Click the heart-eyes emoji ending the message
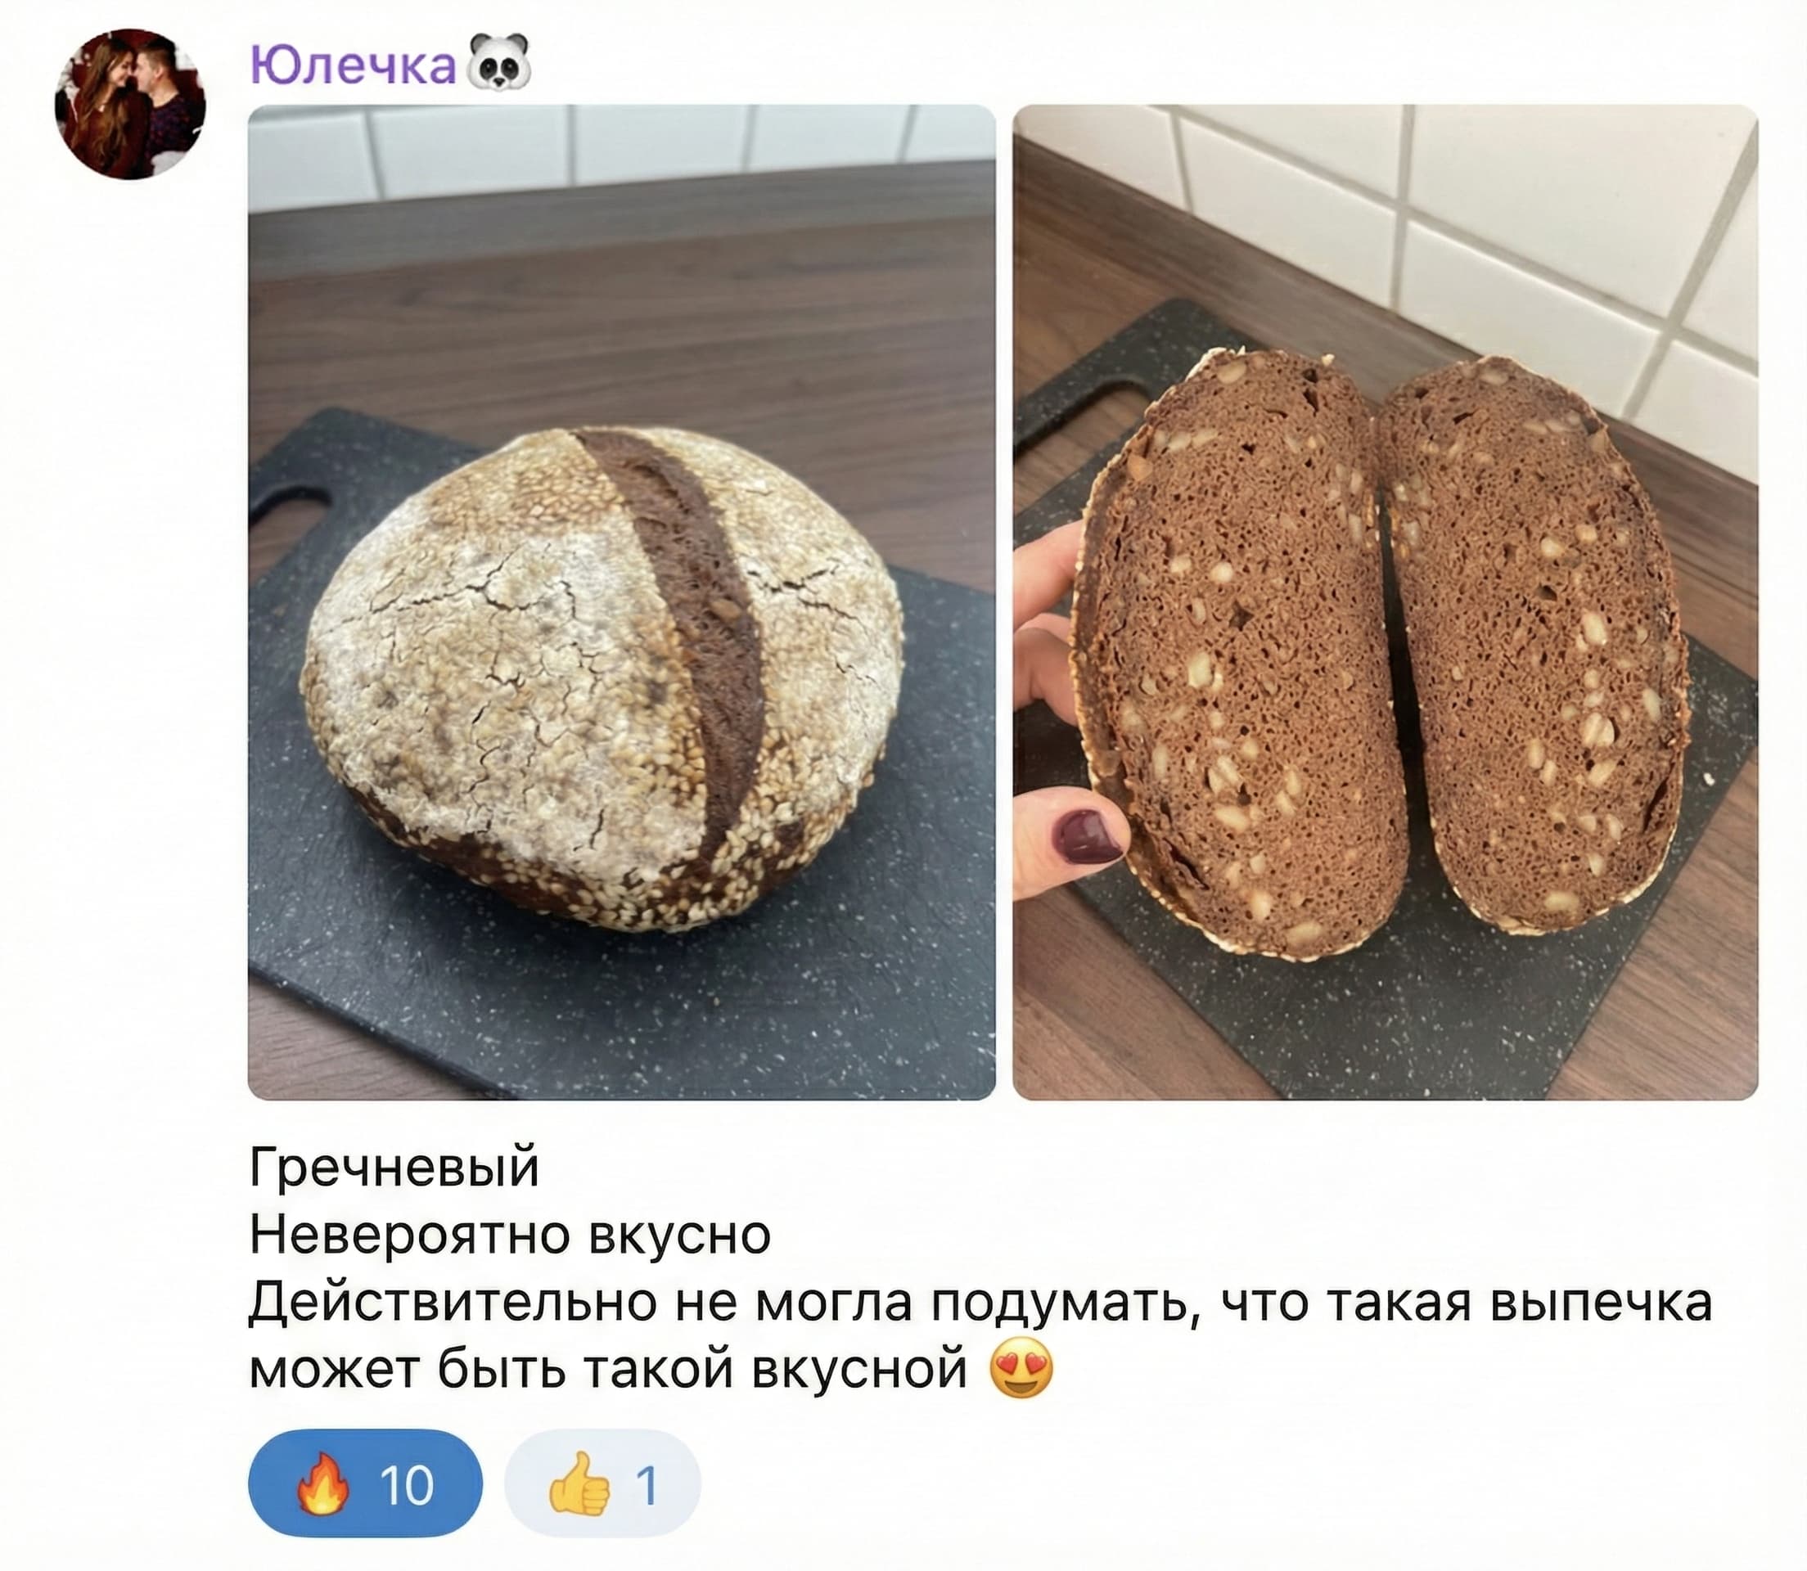Image resolution: width=1807 pixels, height=1571 pixels. [x=1021, y=1366]
